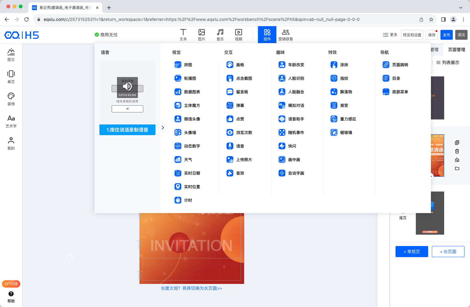Click the 发布 publish button
Screen dimensions: 470x307
click(x=446, y=35)
